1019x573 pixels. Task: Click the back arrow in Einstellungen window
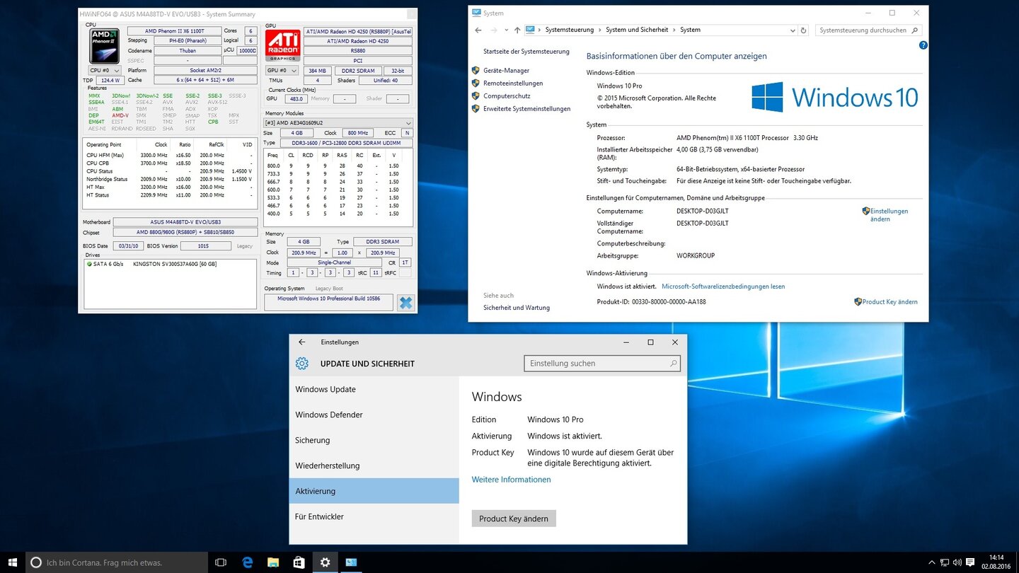(x=302, y=342)
